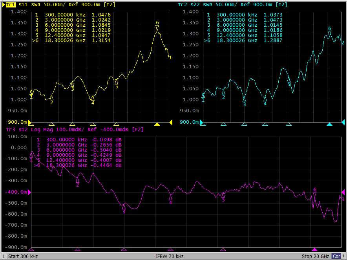The image size is (347, 260).
Task: Toggle the Cor correction indicator in status bar
Action: point(336,256)
